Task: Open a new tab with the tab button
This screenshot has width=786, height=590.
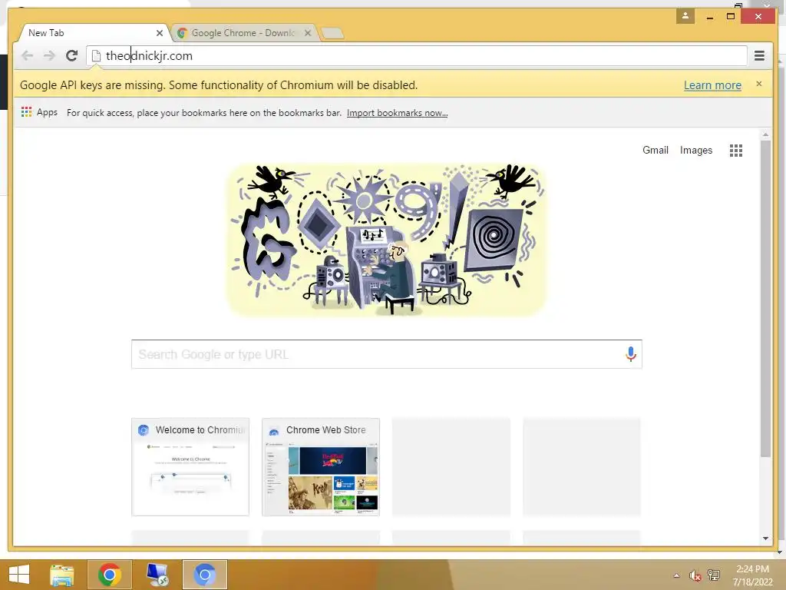Action: pyautogui.click(x=332, y=34)
